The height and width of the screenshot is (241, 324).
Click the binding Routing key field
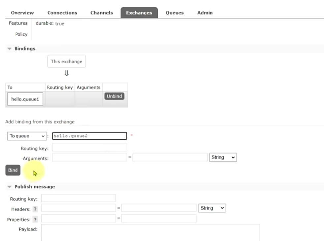tap(89, 147)
